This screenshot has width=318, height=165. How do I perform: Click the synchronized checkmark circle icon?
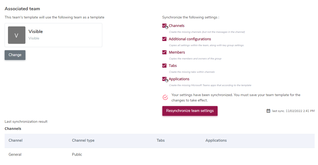coord(165,97)
